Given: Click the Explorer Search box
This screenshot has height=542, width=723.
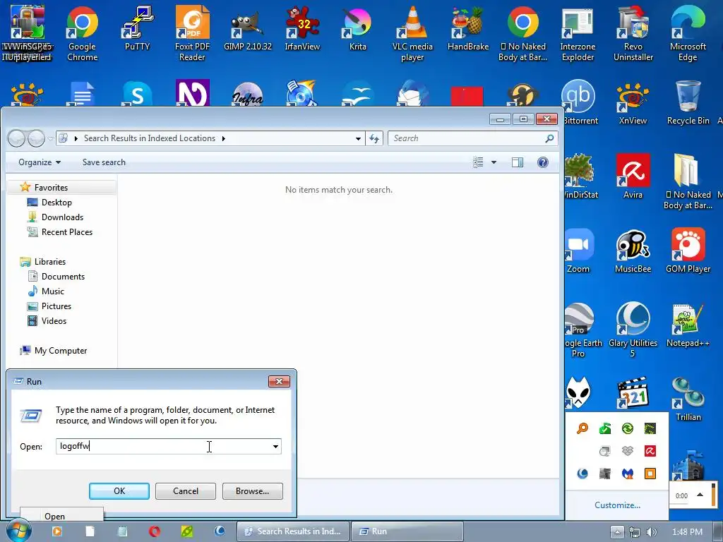Looking at the screenshot, I should point(473,138).
